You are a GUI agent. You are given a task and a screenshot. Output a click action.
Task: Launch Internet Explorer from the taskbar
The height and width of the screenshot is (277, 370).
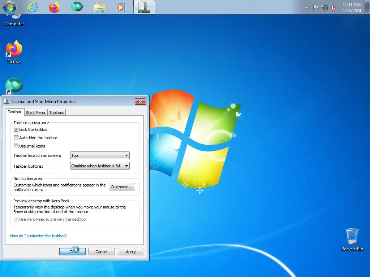32,7
